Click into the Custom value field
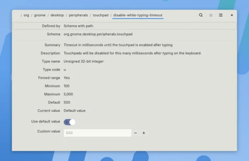 tap(97, 133)
